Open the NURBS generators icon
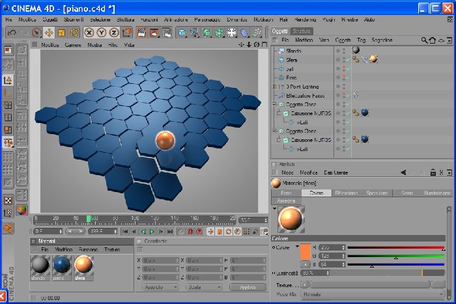 (x=207, y=33)
